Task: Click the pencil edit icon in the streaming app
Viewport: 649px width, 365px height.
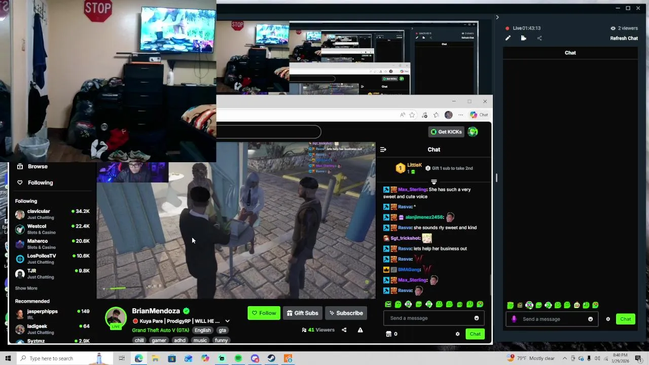Action: click(x=508, y=38)
